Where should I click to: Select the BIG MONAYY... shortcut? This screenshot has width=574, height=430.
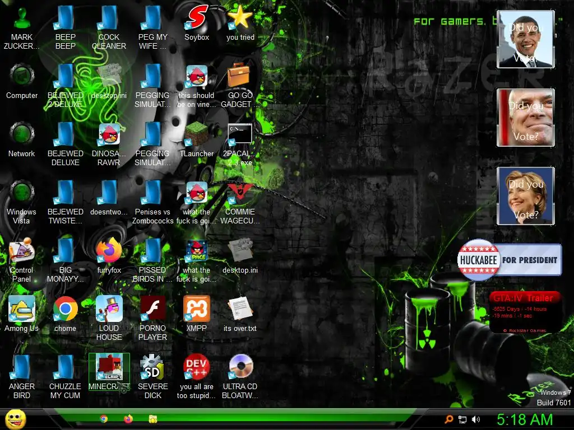click(65, 260)
